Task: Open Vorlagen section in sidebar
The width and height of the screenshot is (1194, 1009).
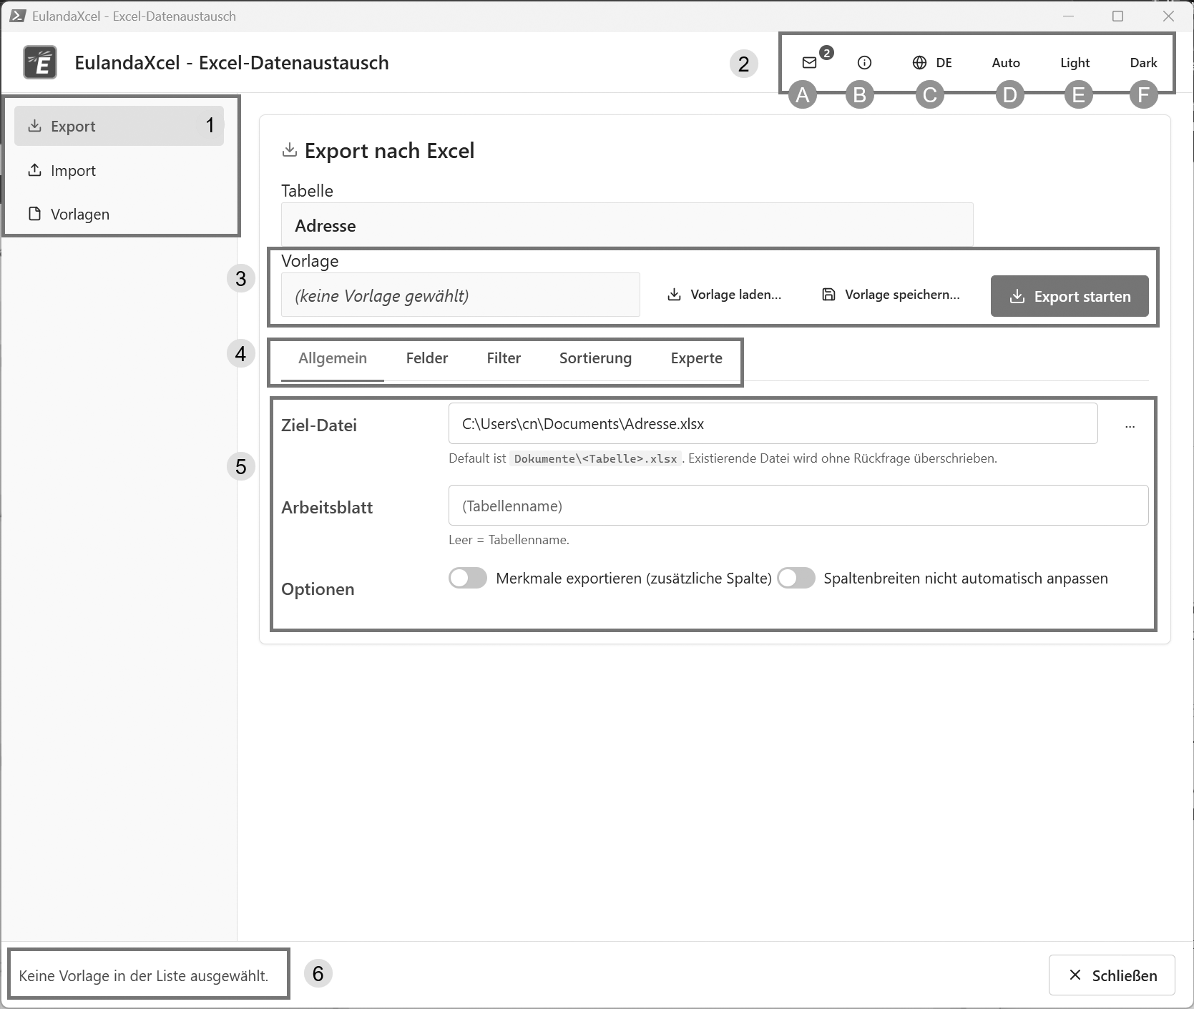Action: point(119,214)
